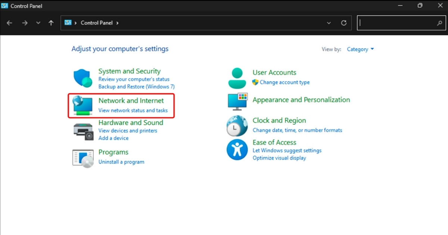This screenshot has width=448, height=235.
Task: Click the Uninstall a program link
Action: tap(121, 162)
